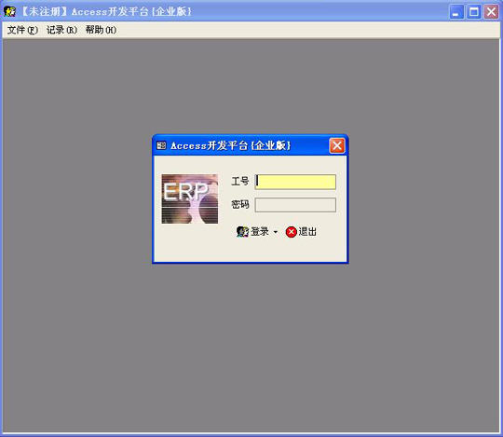This screenshot has height=437, width=503.
Task: Click the user figure icon beside 登录
Action: pyautogui.click(x=242, y=232)
